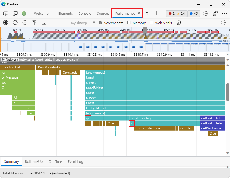Open the Bottom-Up tab
The width and height of the screenshot is (230, 178).
(34, 161)
